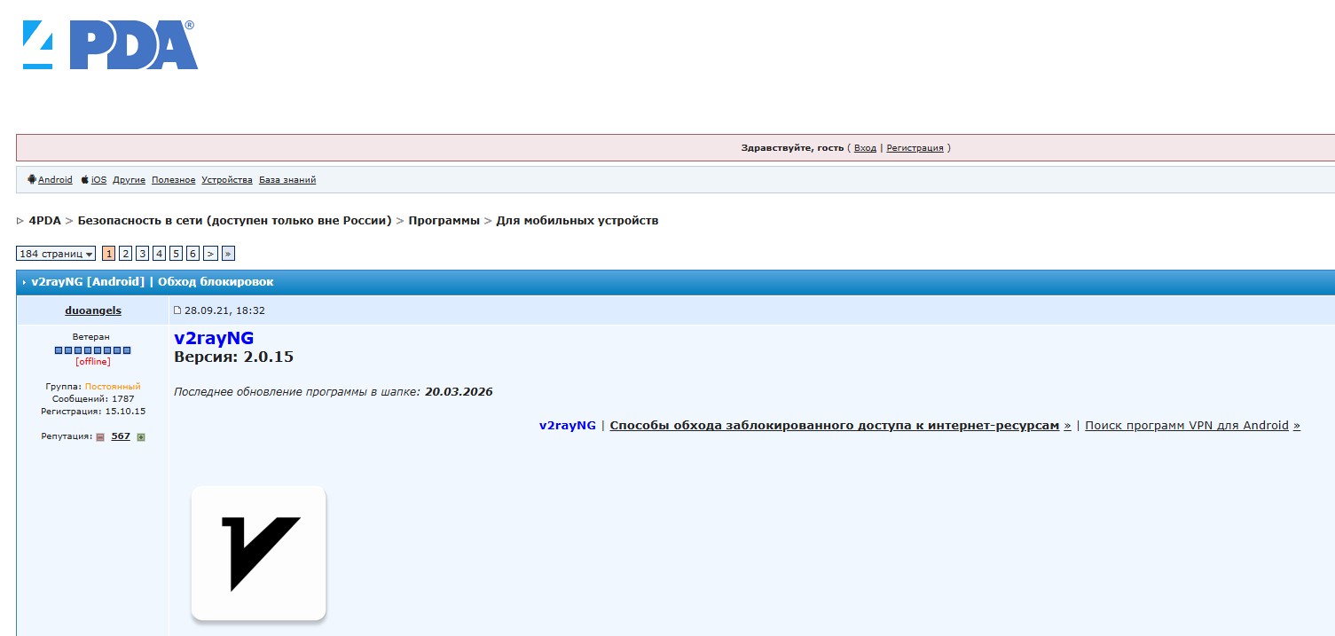The width and height of the screenshot is (1335, 636).
Task: Open Способы обхода заблокированного доступа link
Action: [835, 426]
